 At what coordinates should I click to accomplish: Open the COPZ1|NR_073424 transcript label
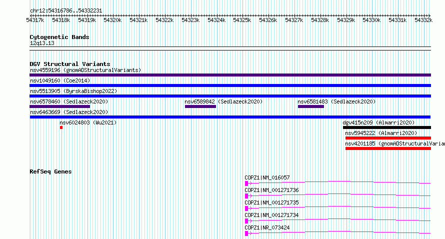point(267,227)
